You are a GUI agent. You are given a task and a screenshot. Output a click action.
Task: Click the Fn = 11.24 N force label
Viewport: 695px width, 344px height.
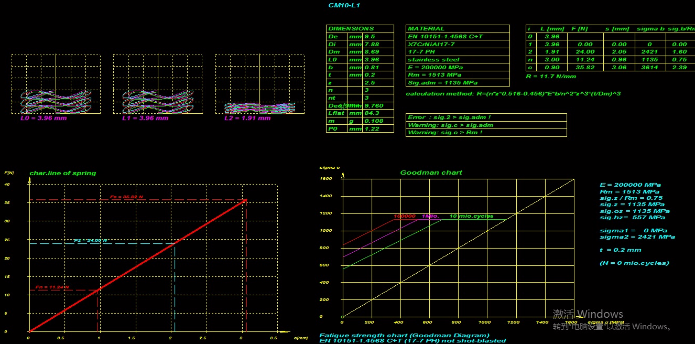[52, 287]
